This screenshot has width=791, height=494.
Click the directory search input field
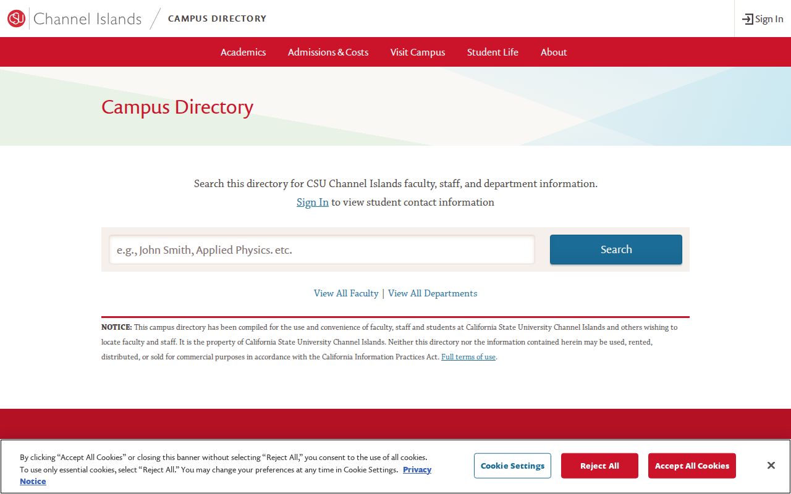click(x=322, y=249)
